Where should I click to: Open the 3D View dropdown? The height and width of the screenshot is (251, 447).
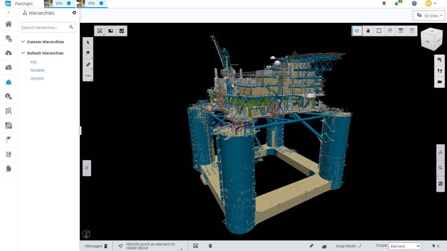[428, 16]
